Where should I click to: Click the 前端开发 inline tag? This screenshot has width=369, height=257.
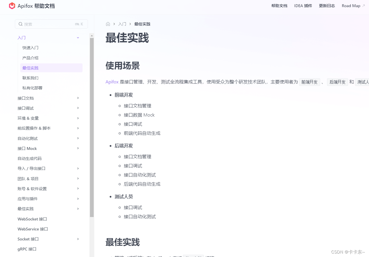point(310,82)
